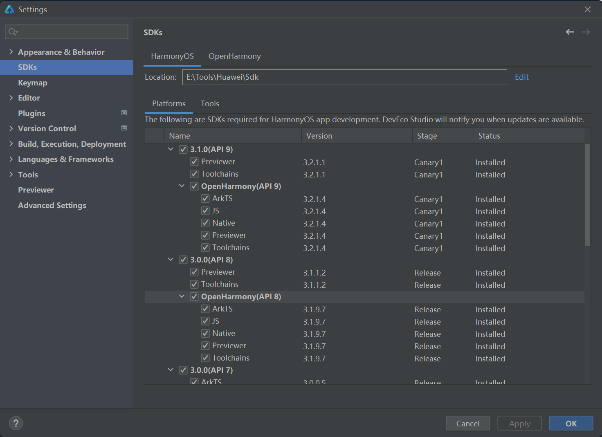The height and width of the screenshot is (437, 602).
Task: Click the SDK table vertical scrollbar
Action: coord(588,195)
